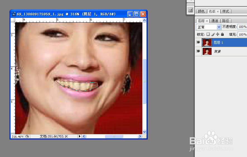Select the 背景 layer thumbnail
Image resolution: width=247 pixels, height=157 pixels.
207,51
